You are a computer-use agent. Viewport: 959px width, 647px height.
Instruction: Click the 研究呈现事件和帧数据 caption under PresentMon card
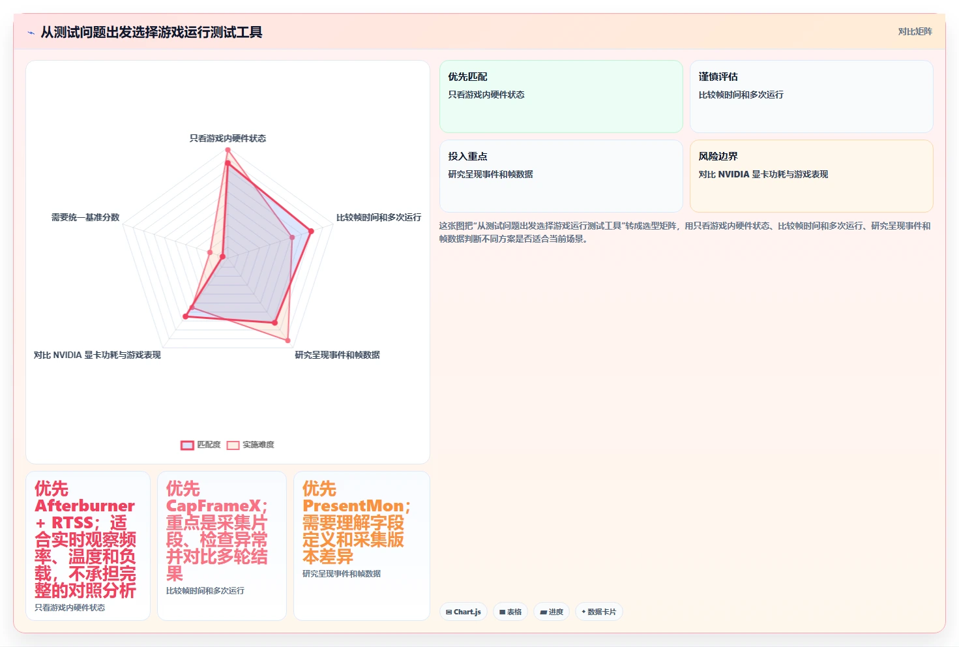pyautogui.click(x=341, y=573)
